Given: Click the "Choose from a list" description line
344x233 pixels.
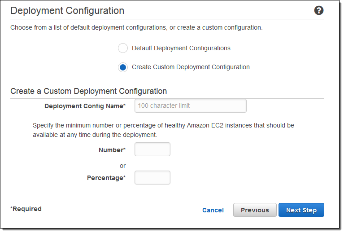Looking at the screenshot, I should click(x=136, y=28).
